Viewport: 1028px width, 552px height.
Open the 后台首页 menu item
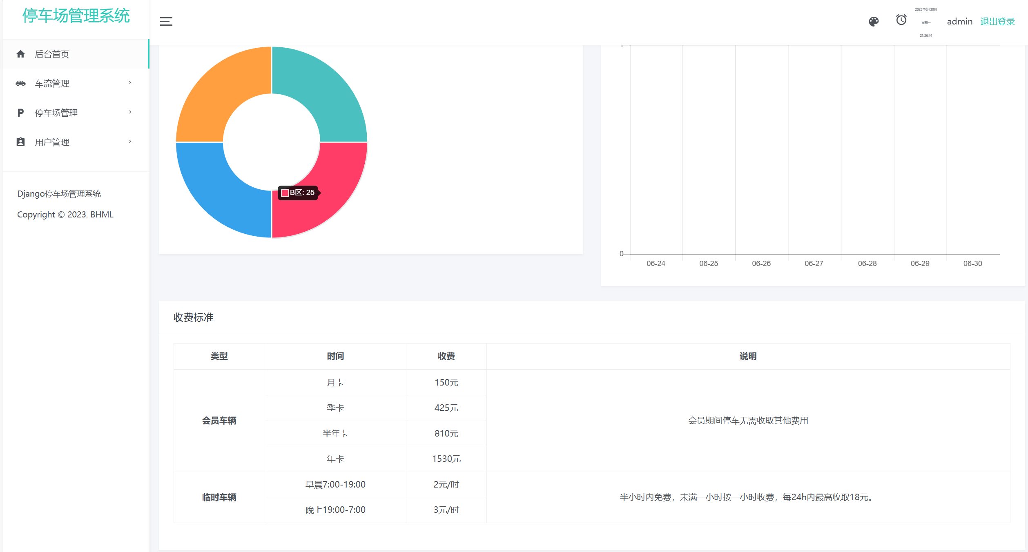(76, 54)
